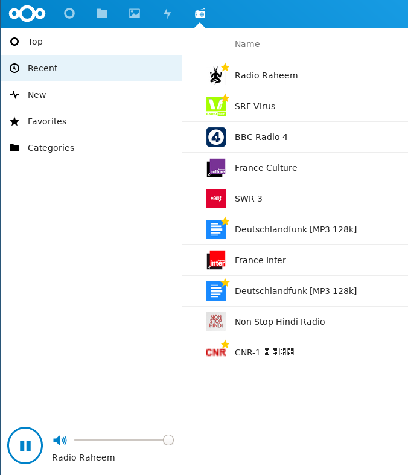This screenshot has width=408, height=475.
Task: Play the France Culture station
Action: tap(266, 168)
